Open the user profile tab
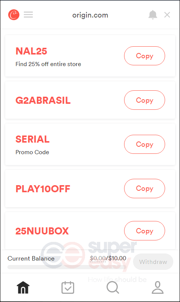 pos(158,287)
